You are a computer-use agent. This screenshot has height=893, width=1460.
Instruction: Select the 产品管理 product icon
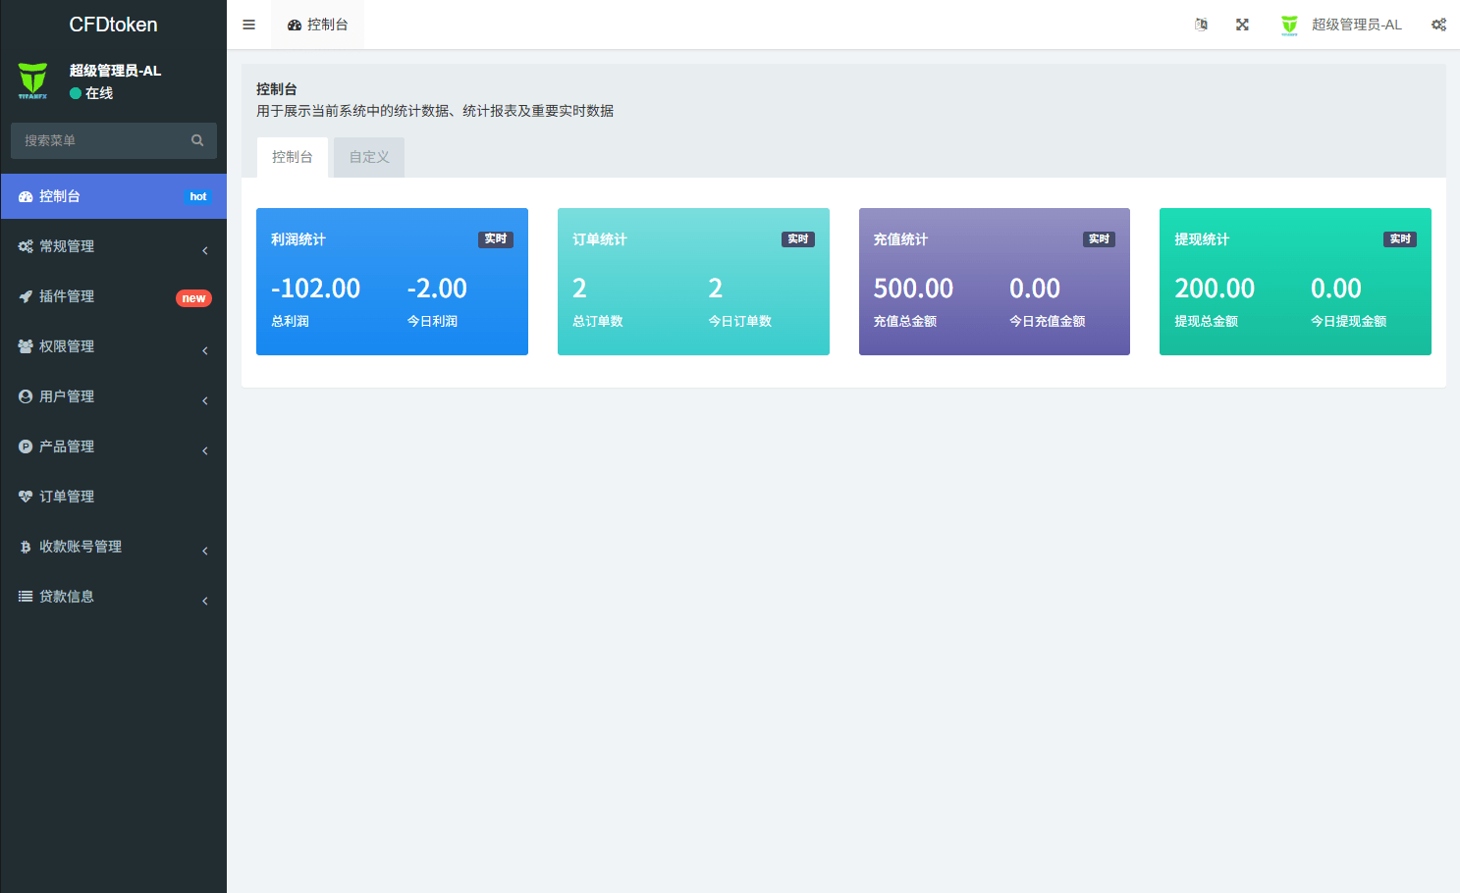25,446
